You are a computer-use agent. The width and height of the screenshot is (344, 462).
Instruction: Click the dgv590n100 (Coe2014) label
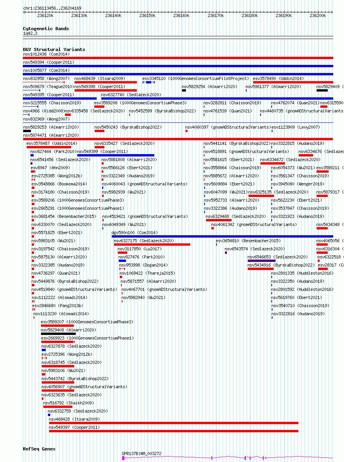coord(135,233)
